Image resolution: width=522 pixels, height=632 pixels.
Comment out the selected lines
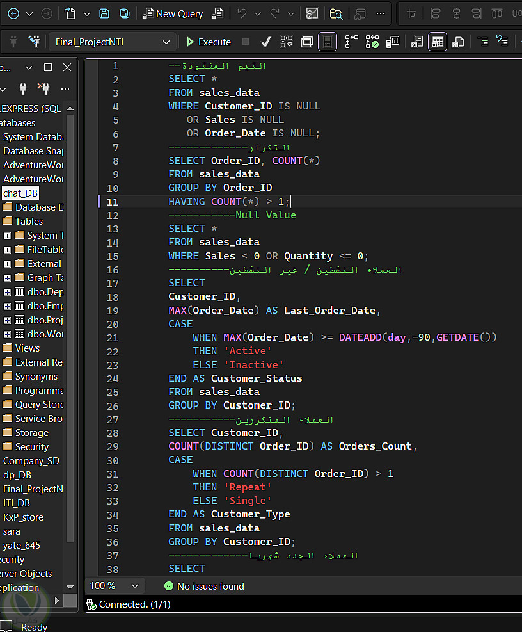point(483,42)
